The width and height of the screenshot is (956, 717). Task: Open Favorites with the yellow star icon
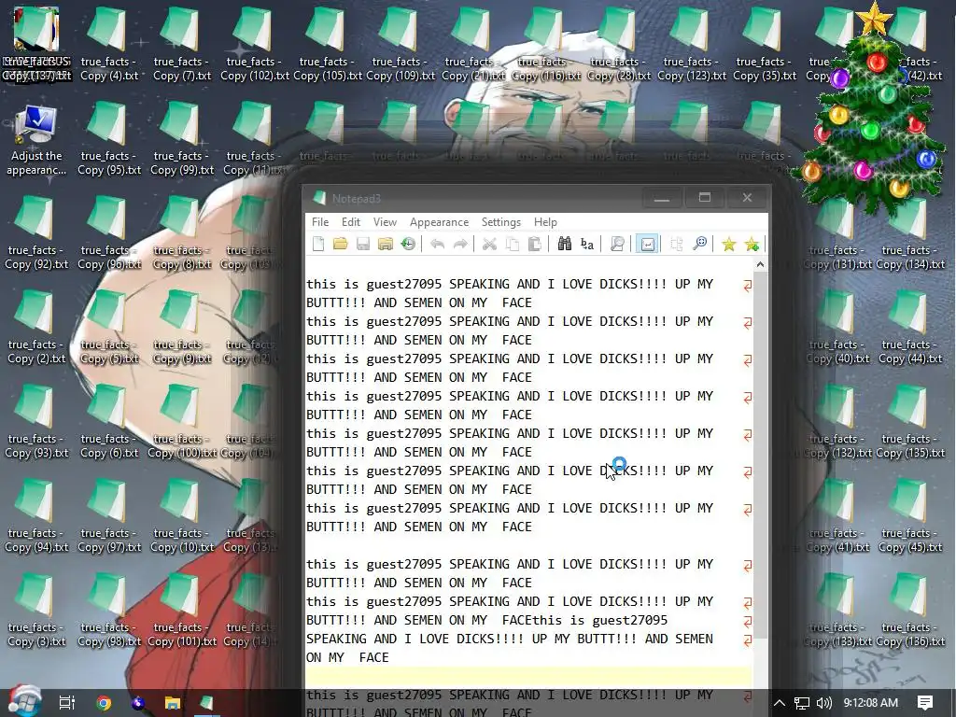click(x=728, y=245)
